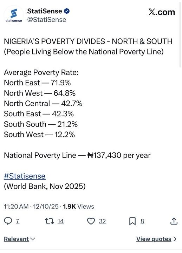Screen dimensions: 182x253
Task: Click the vertical scrollbar on right edge
Action: coord(180,35)
